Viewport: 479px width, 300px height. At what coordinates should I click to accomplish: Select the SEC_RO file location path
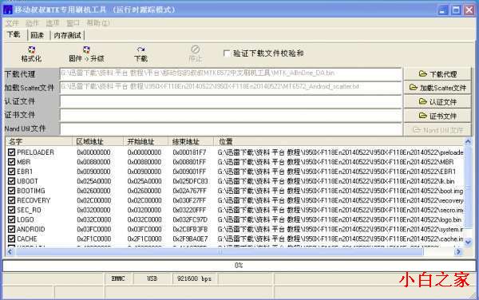pos(340,210)
